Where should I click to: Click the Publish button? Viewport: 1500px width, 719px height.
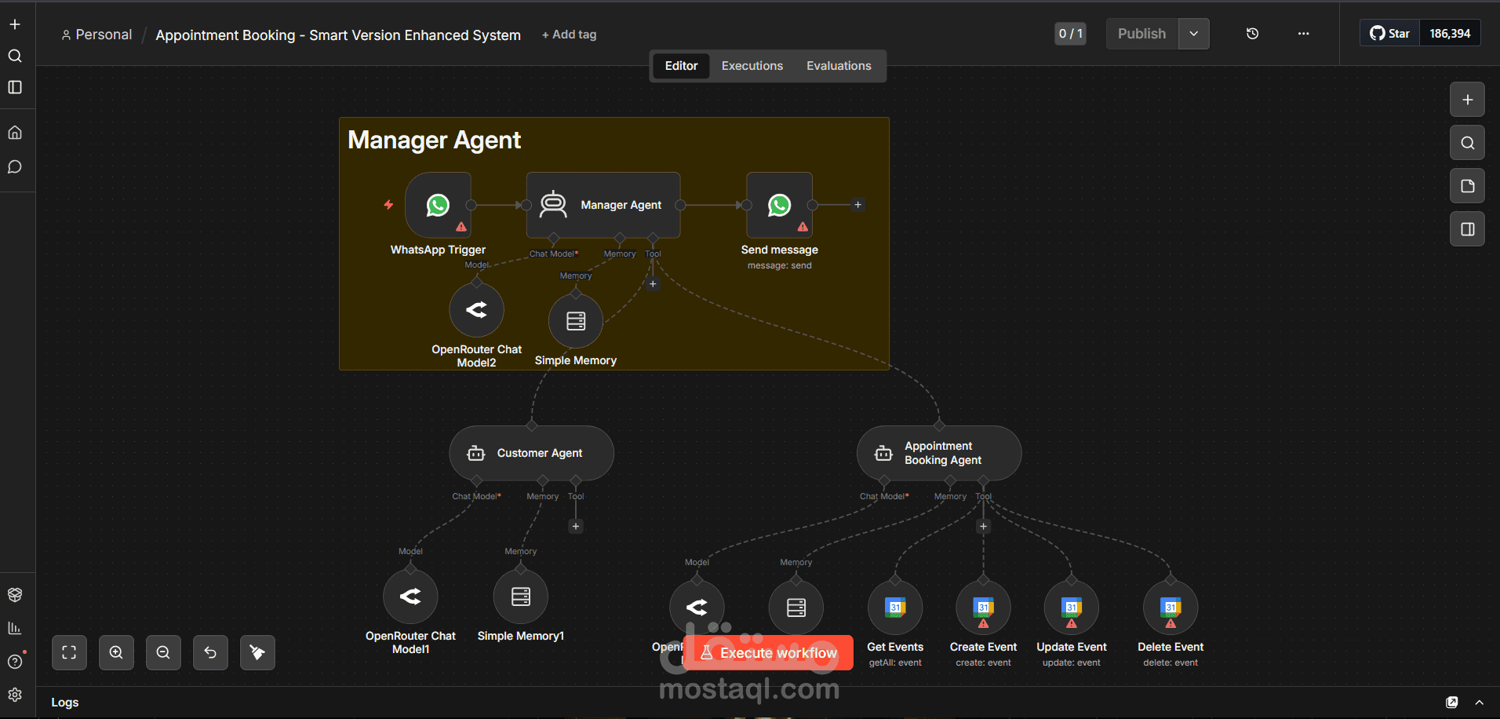[x=1141, y=34]
